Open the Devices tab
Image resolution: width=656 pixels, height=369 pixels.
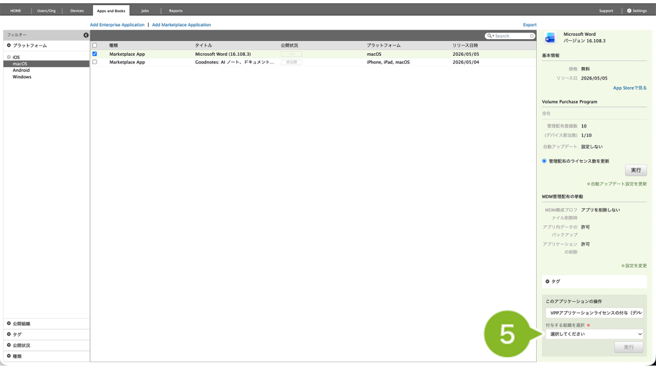click(x=77, y=11)
